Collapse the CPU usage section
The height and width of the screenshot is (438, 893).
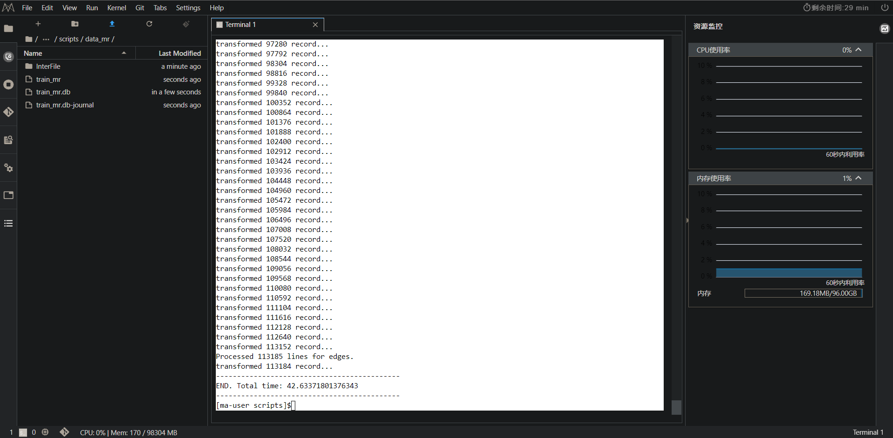[x=859, y=50]
